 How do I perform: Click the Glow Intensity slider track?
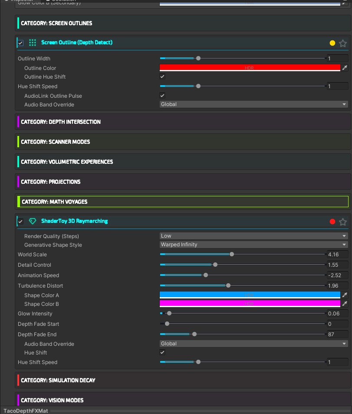coord(243,314)
